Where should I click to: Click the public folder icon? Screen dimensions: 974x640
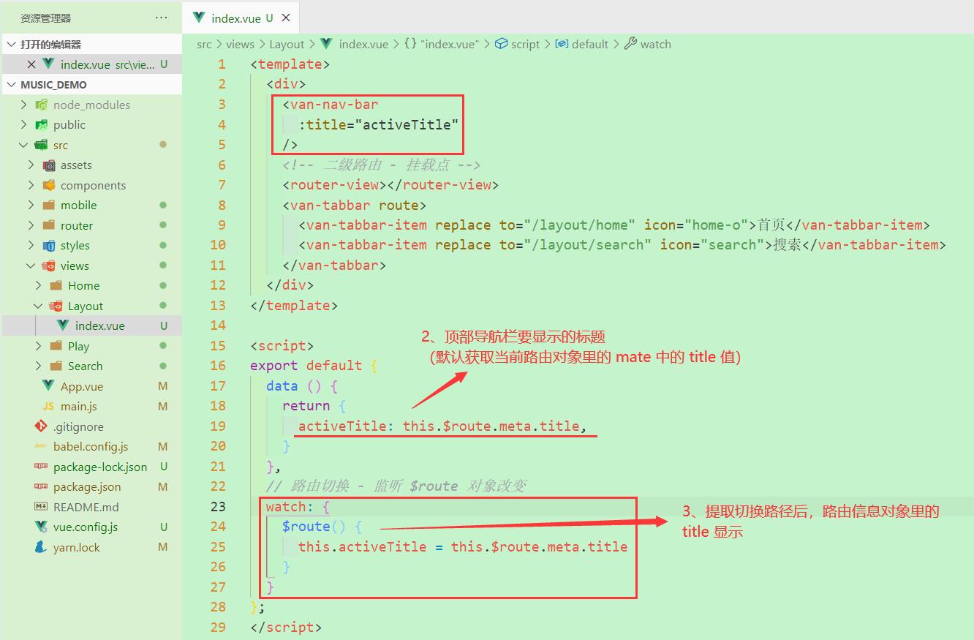pyautogui.click(x=42, y=125)
